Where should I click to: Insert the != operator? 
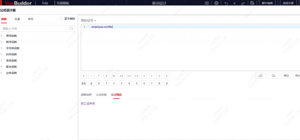coord(114,76)
